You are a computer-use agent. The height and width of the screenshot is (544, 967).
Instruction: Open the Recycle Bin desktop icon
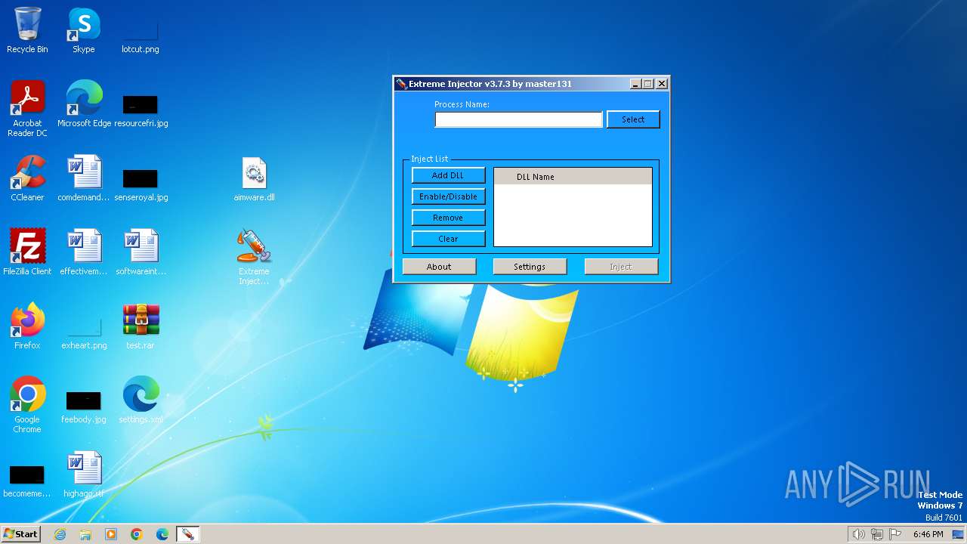click(27, 30)
